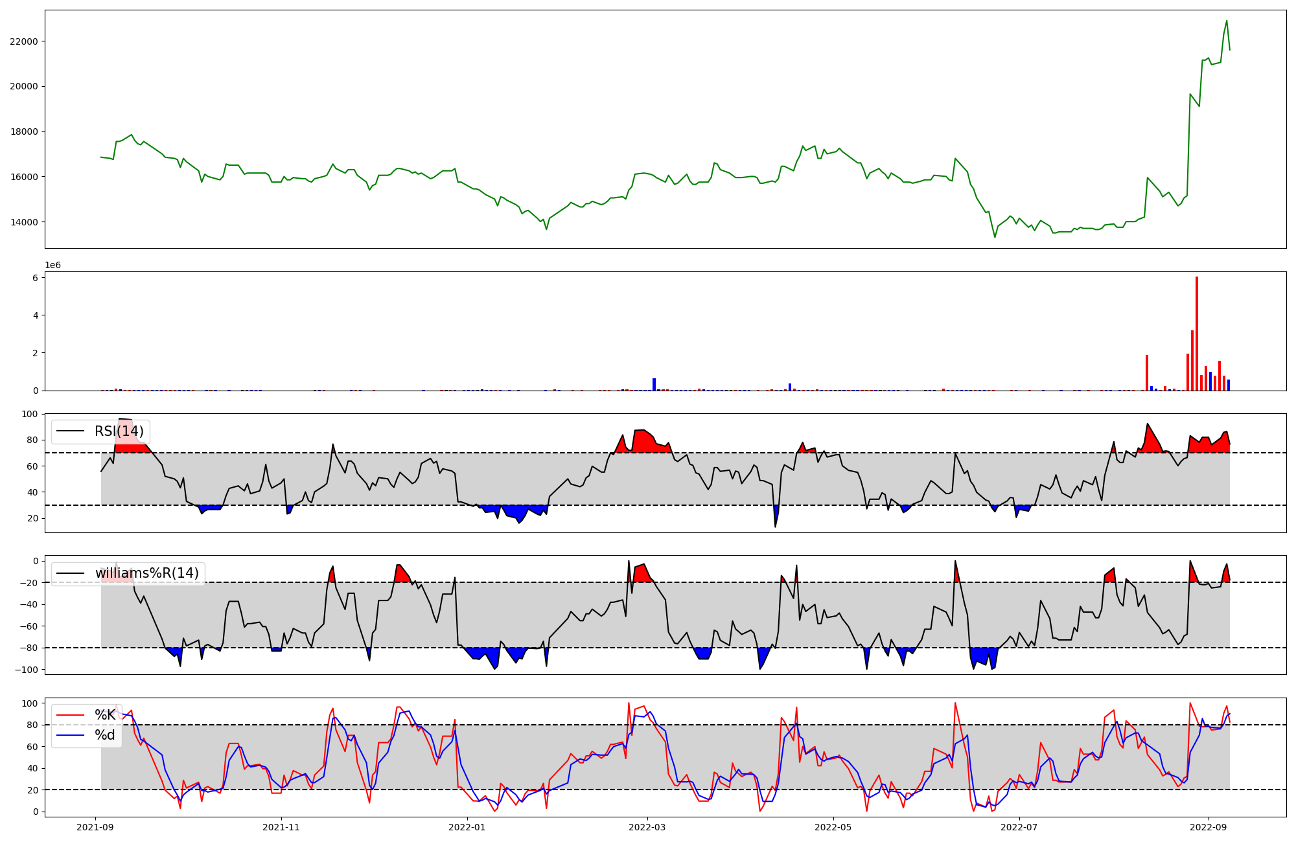Click the highest peak of green price line
Image resolution: width=1296 pixels, height=842 pixels.
(1227, 21)
